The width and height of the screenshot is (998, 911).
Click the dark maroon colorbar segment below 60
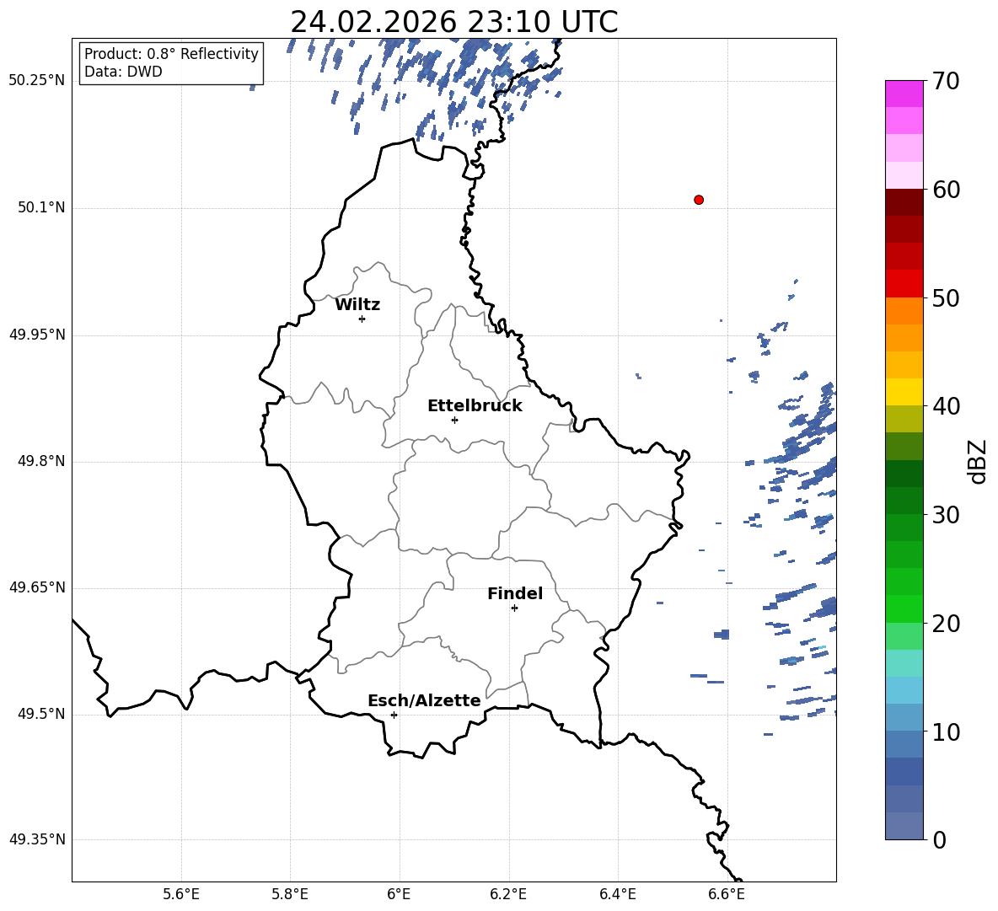click(x=904, y=202)
